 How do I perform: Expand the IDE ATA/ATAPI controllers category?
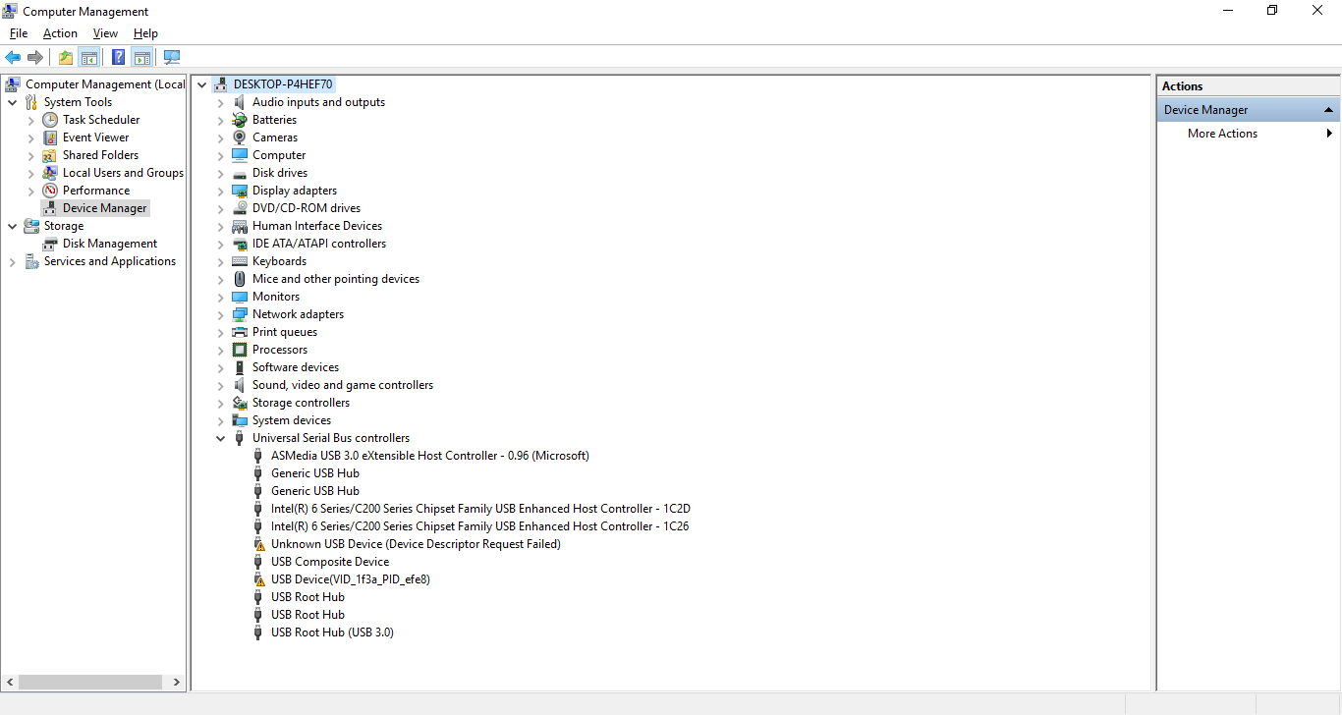(x=221, y=244)
